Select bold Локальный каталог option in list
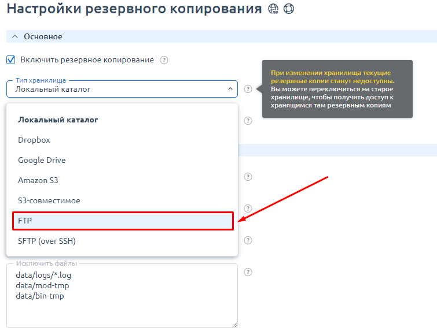437x335 pixels. click(x=58, y=120)
